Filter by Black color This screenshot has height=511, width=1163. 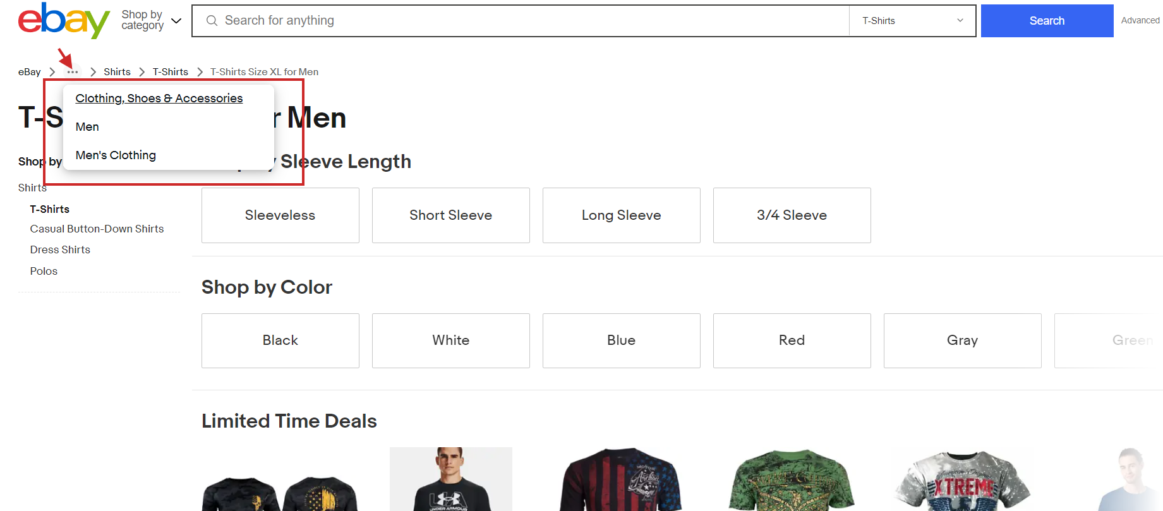point(280,340)
